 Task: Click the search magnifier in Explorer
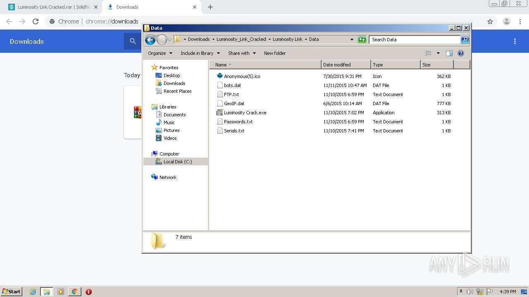click(465, 40)
